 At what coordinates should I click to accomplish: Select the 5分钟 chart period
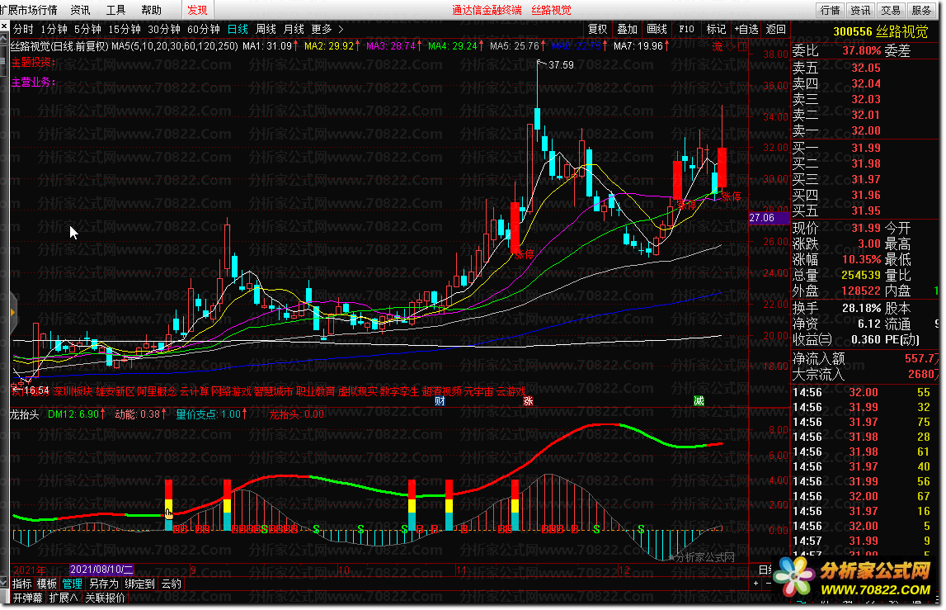coord(87,29)
